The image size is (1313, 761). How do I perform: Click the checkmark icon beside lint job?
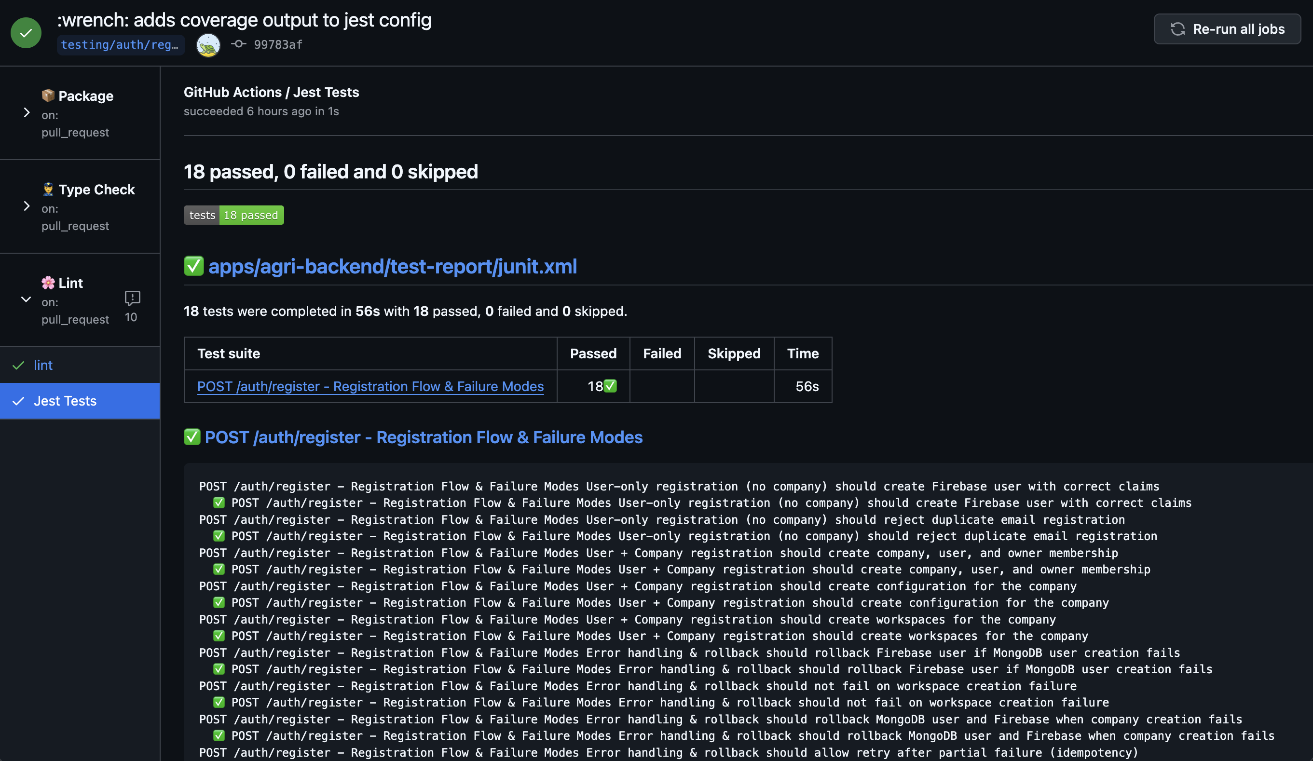19,365
